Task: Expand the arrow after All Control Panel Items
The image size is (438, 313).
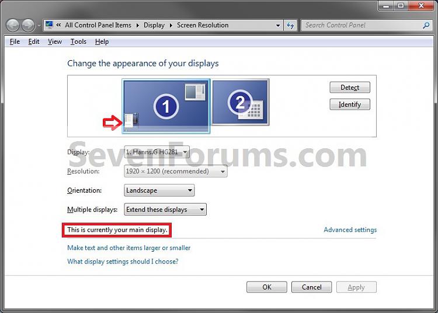Action: pyautogui.click(x=138, y=25)
